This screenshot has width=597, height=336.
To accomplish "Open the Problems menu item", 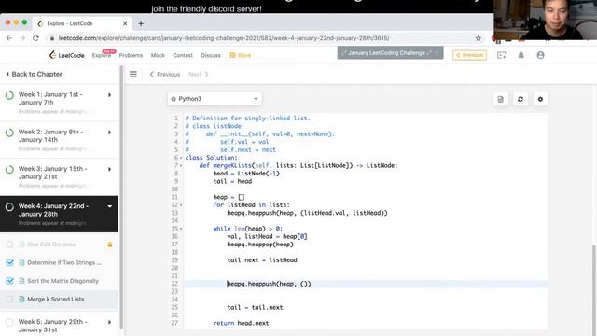I will (x=131, y=55).
